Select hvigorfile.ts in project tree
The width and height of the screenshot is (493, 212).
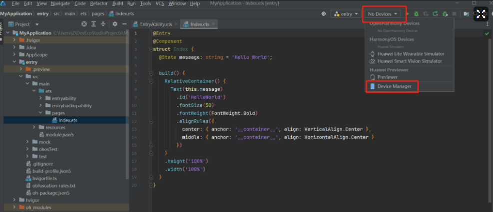tap(44, 179)
